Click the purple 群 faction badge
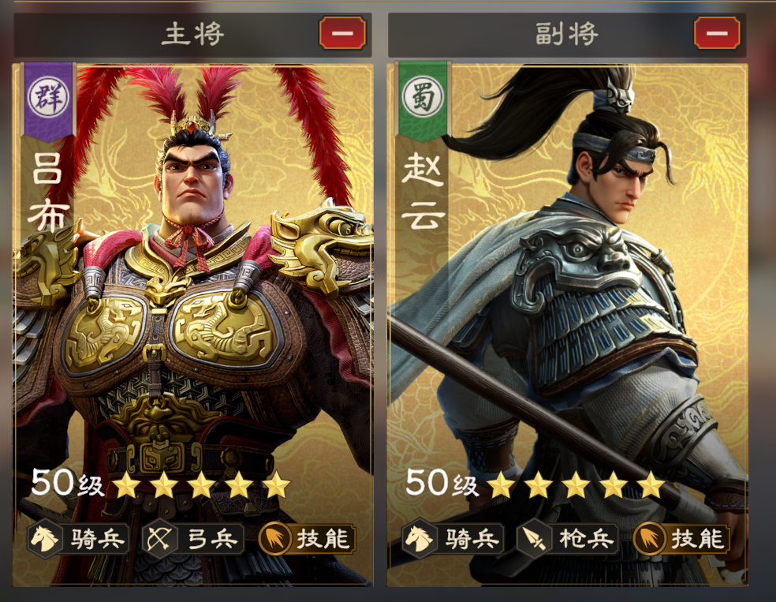 coord(49,98)
